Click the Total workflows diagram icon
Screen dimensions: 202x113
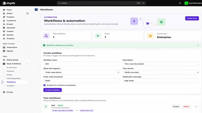(46, 36)
